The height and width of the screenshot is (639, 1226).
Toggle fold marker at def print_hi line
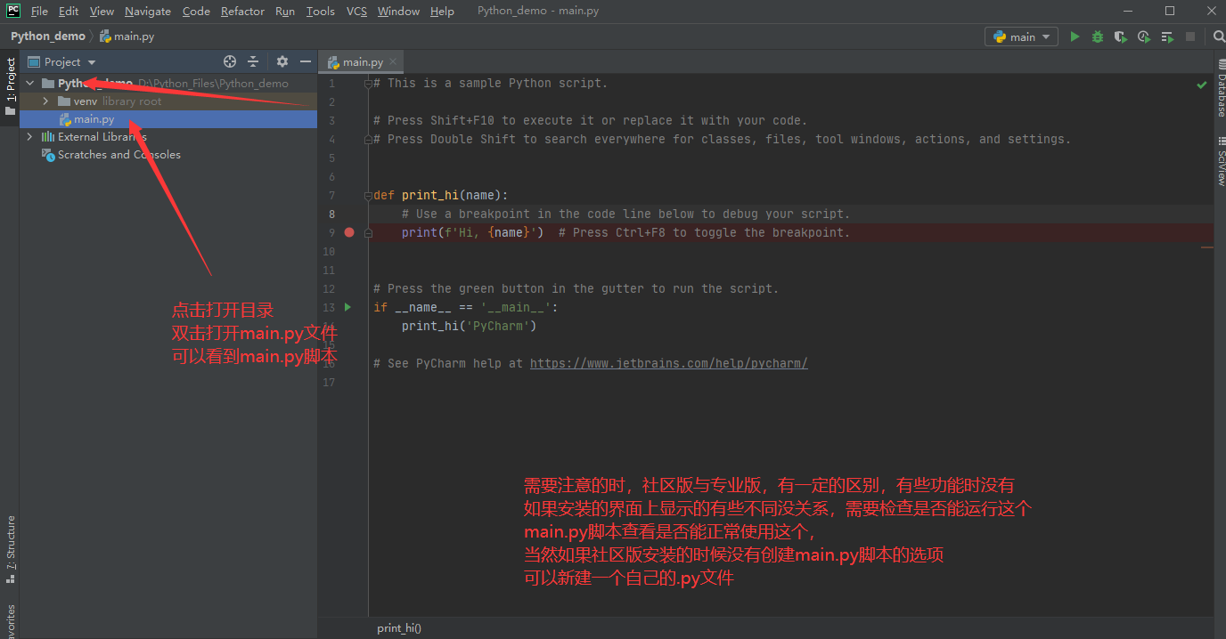pyautogui.click(x=368, y=196)
